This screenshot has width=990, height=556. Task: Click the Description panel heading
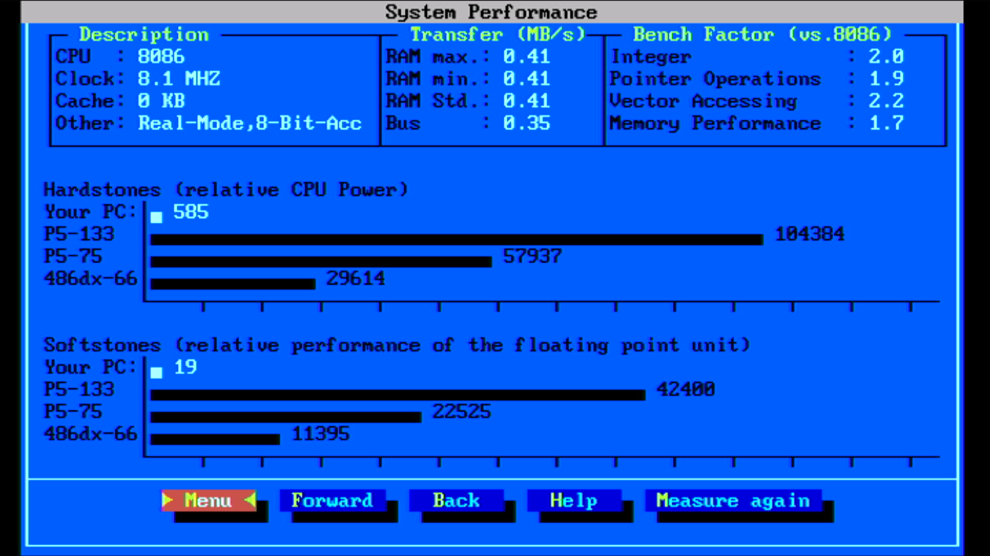point(144,34)
